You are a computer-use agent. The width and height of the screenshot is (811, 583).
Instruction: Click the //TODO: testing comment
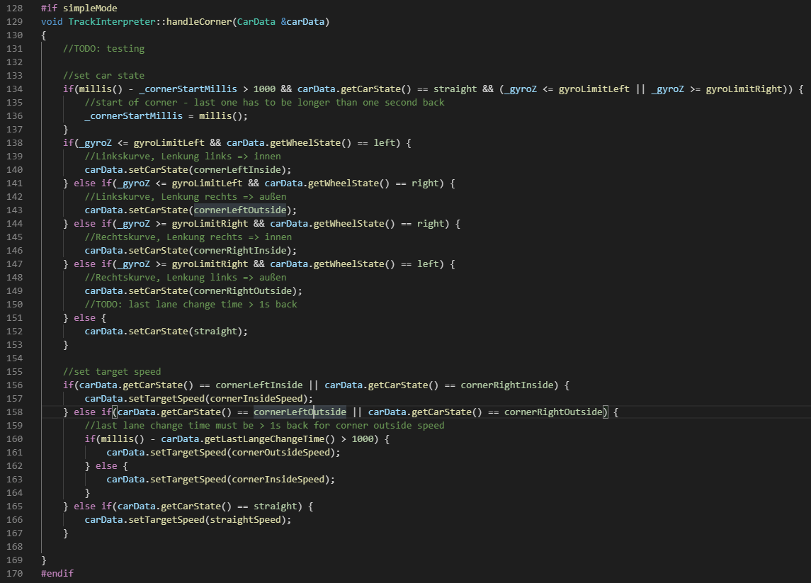coord(103,48)
